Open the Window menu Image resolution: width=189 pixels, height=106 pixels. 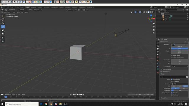point(17,7)
